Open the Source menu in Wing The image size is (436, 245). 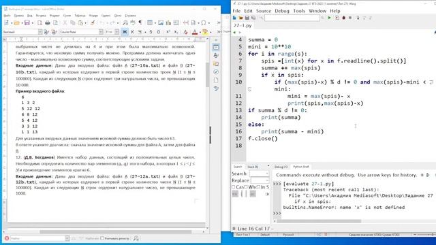[x=264, y=11]
